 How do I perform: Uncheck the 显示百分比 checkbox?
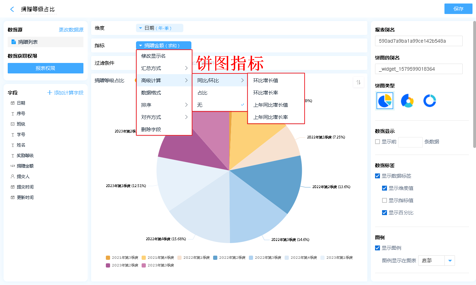[385, 213]
